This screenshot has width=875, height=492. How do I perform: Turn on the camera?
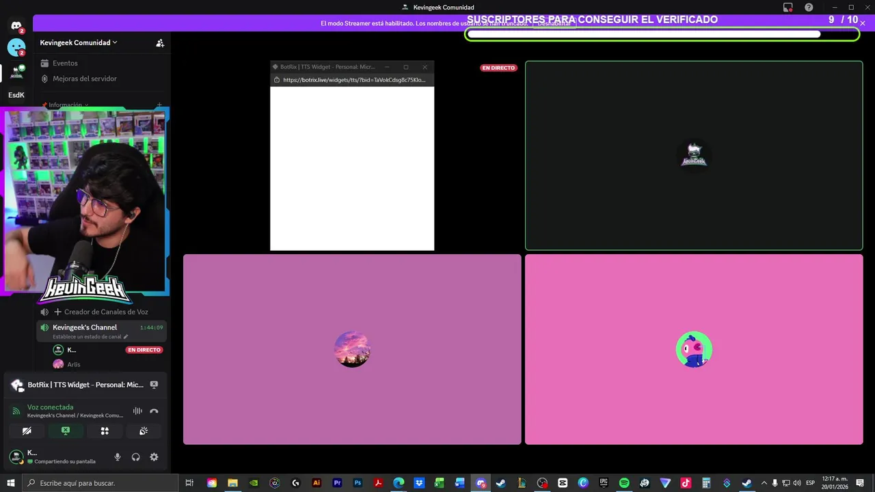27,431
